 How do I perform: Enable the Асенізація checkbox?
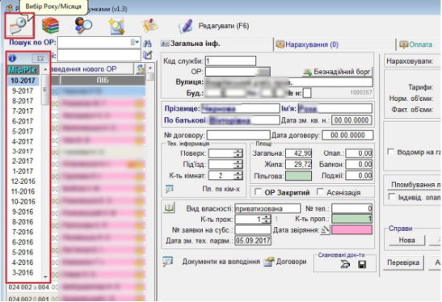[x=320, y=192]
